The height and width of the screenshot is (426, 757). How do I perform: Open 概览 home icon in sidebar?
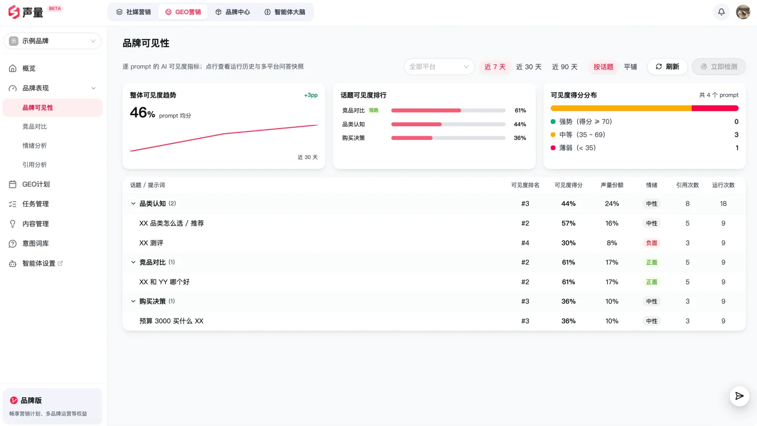[13, 69]
